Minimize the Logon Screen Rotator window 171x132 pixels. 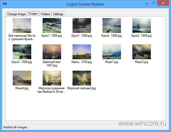(147, 4)
